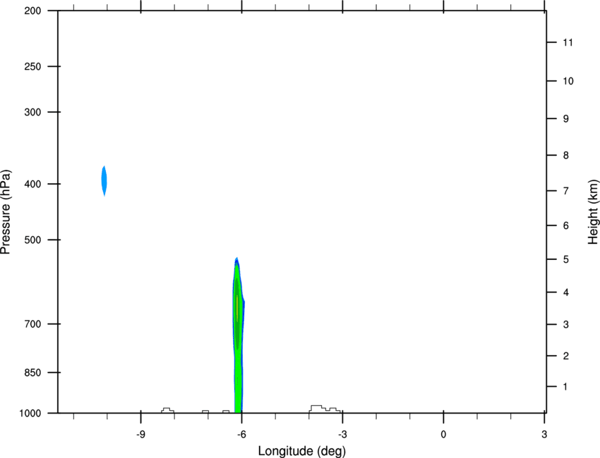Pick the 5 km height label

point(565,260)
